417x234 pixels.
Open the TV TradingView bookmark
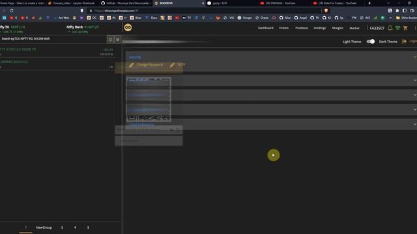[x=187, y=18]
